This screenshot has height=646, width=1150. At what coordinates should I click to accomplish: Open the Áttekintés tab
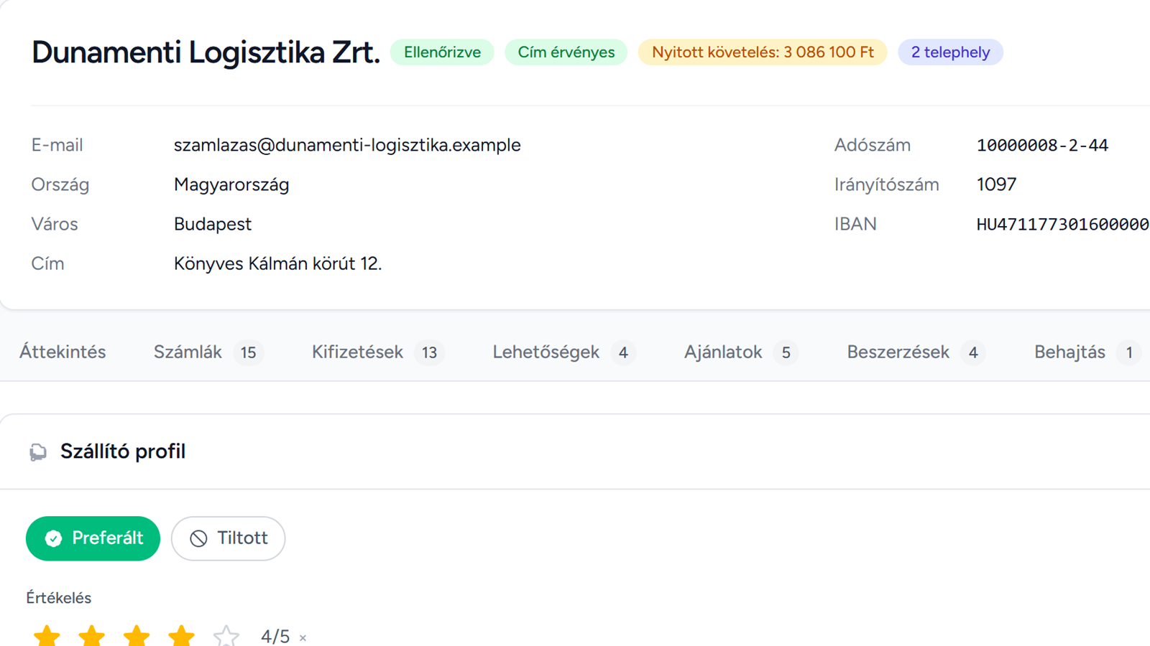(x=63, y=352)
